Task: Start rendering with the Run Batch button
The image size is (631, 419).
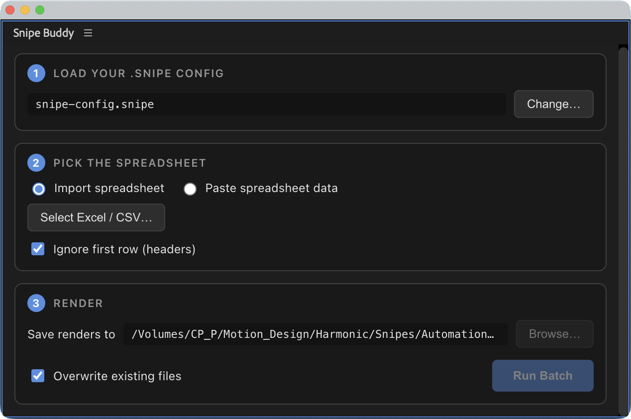Action: coord(542,376)
